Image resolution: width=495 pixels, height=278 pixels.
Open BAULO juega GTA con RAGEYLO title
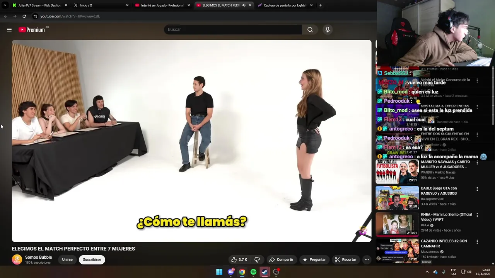(439, 191)
